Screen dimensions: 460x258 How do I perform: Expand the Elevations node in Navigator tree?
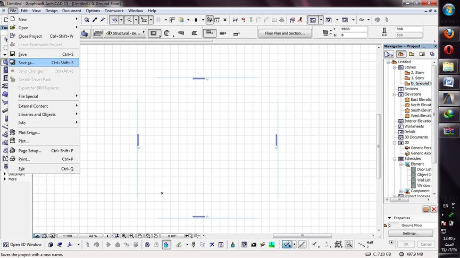point(395,94)
